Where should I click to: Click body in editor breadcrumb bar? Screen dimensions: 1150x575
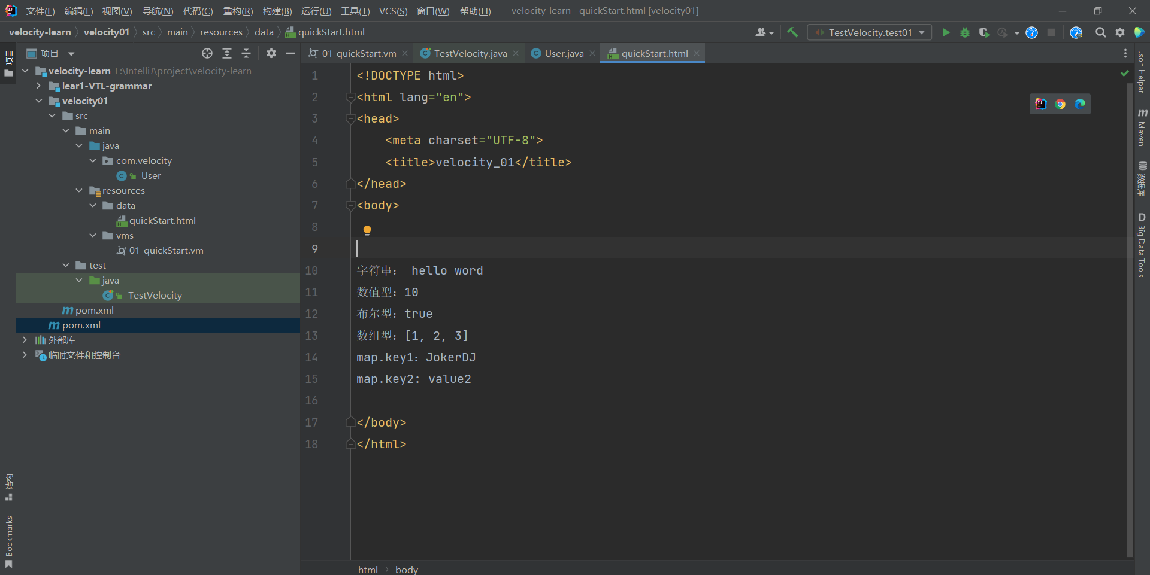407,570
